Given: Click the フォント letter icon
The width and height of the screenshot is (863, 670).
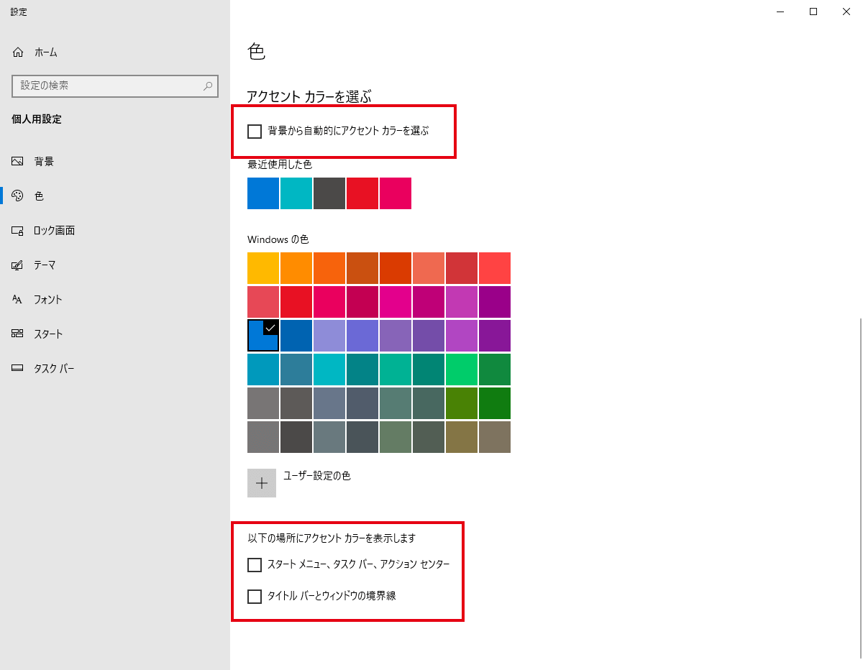Looking at the screenshot, I should (18, 300).
